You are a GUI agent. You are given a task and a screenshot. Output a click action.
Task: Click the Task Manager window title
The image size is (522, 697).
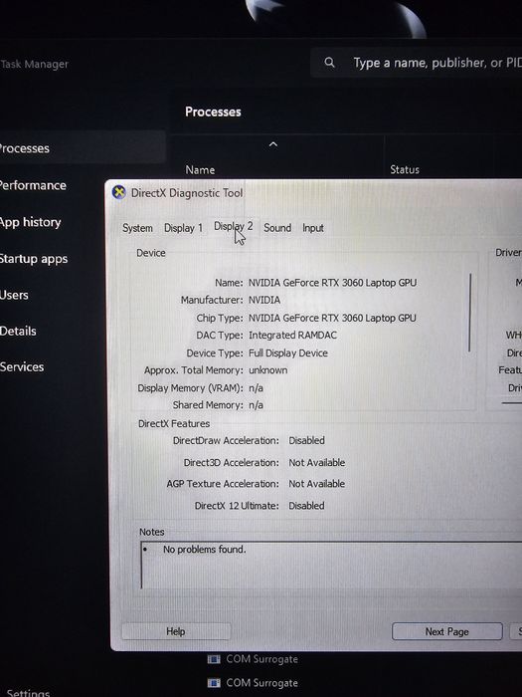35,64
